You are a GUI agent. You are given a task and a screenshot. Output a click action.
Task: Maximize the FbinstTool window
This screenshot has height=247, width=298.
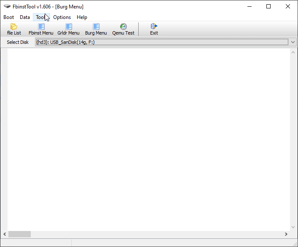coord(268,6)
